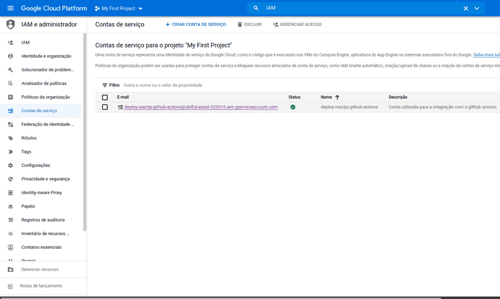
Task: Click Criar conta de serviço button
Action: click(195, 24)
